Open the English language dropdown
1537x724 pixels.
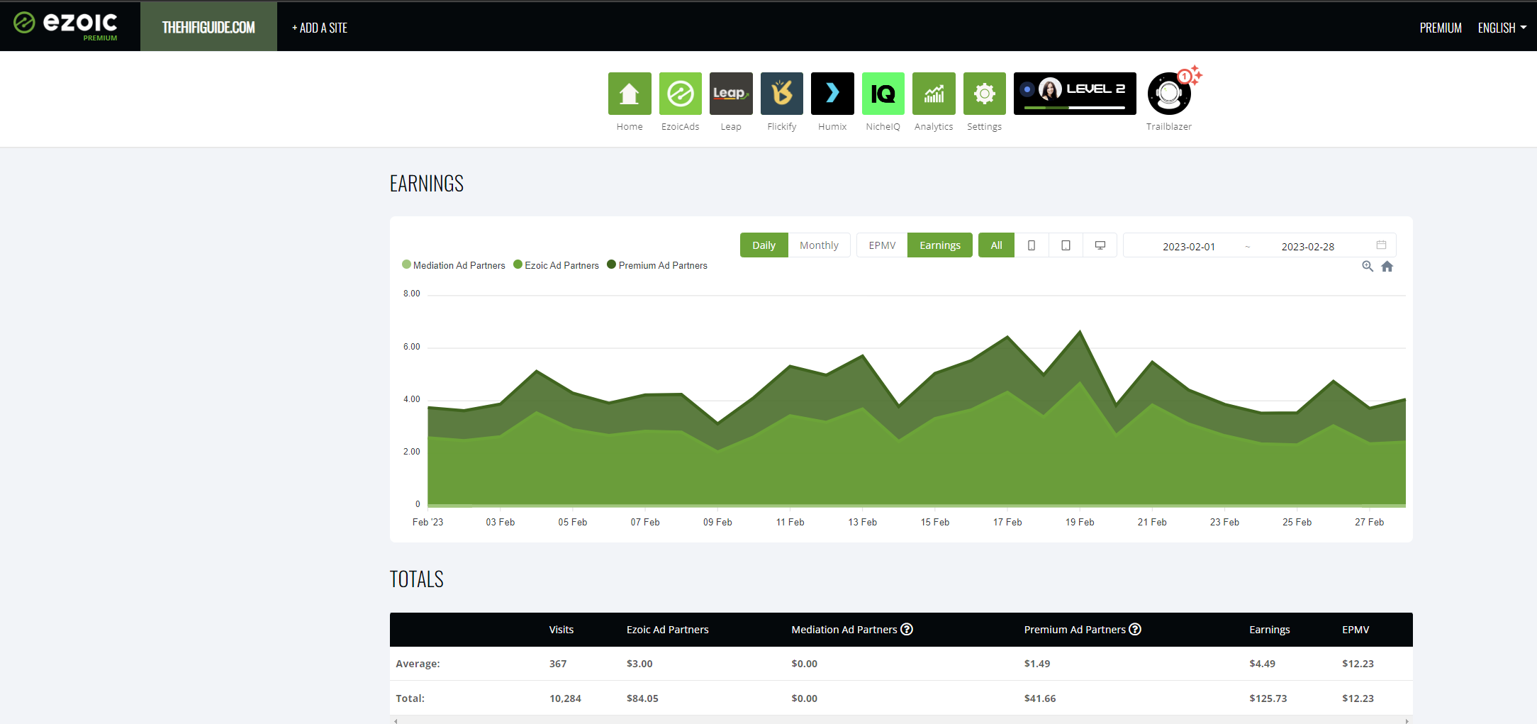[x=1502, y=28]
